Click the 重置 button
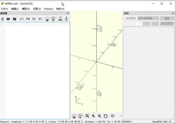Screen dimensions: 176x124 (167, 18)
